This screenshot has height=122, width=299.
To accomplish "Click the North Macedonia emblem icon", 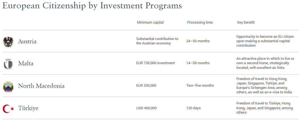I will click(x=8, y=86).
